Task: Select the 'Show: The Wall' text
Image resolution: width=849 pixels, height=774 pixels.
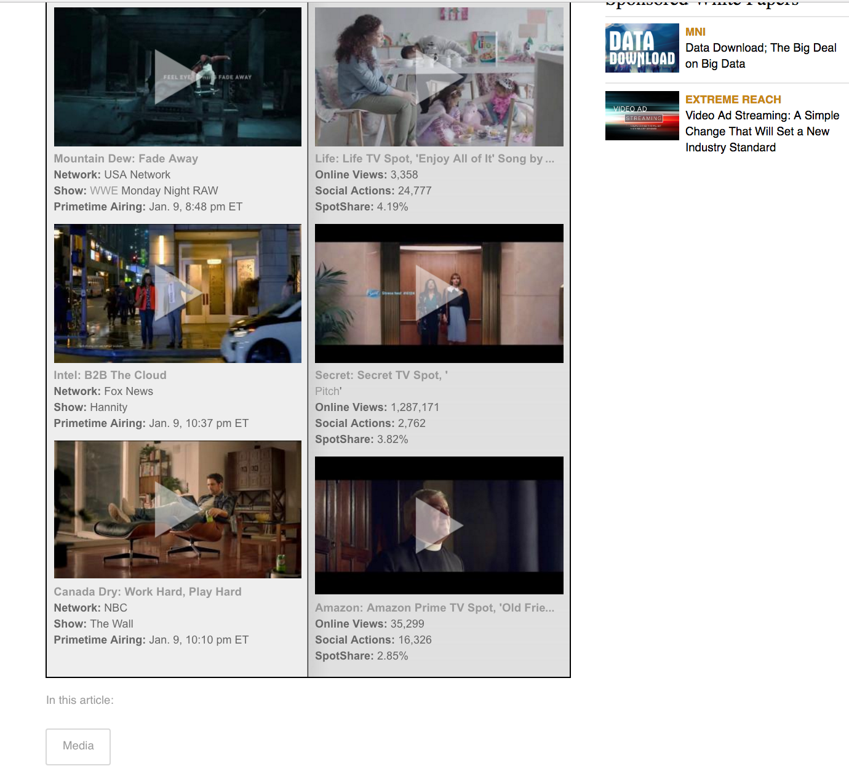Action: 94,624
